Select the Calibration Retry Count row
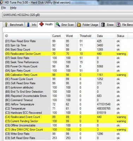 tap(66, 75)
